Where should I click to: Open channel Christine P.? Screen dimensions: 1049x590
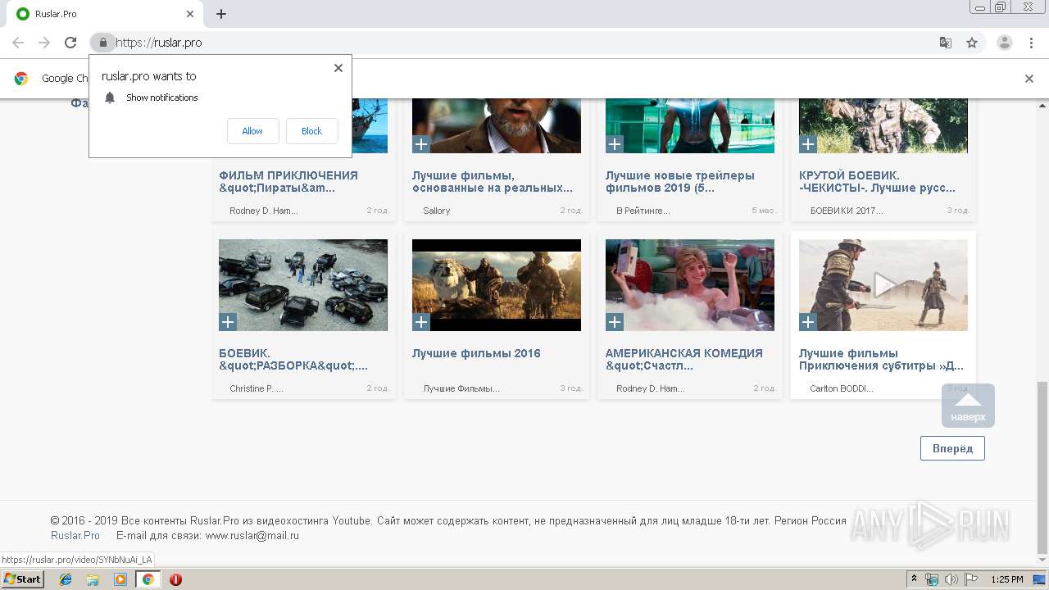(x=257, y=388)
